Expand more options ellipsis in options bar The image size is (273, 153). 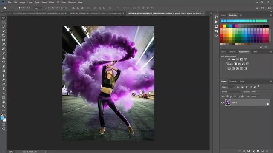pyautogui.click(x=117, y=8)
